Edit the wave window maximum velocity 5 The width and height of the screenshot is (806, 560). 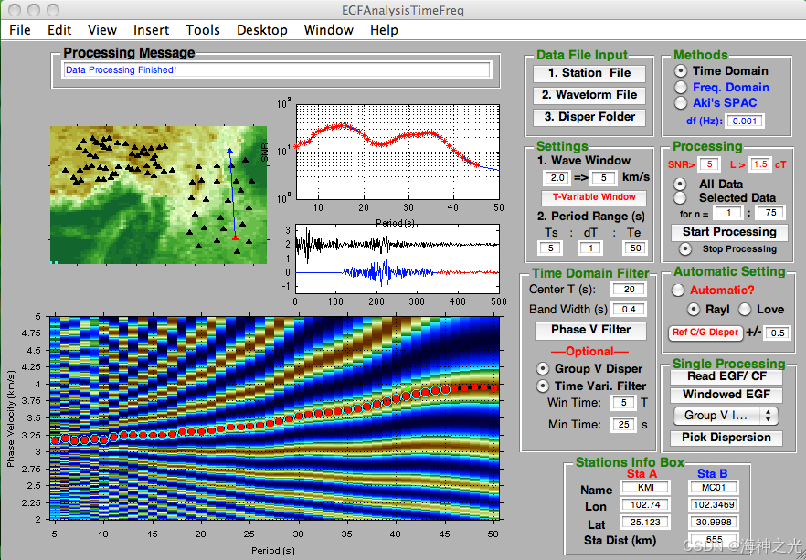pos(604,178)
